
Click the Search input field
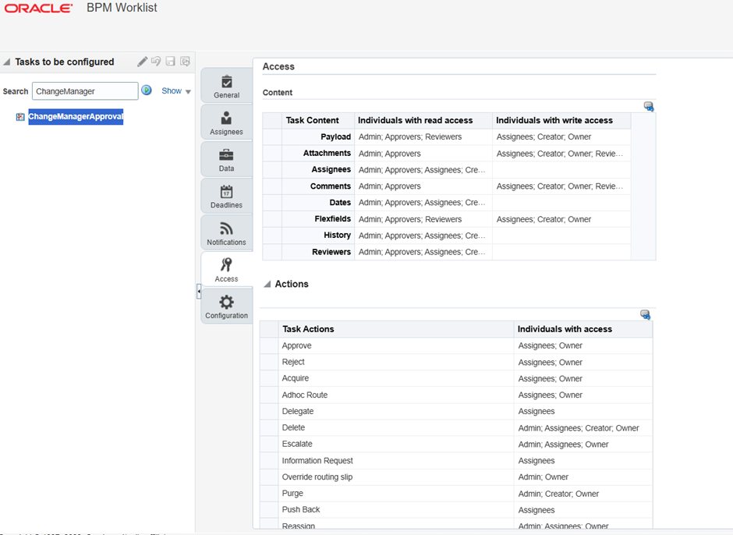[x=85, y=90]
